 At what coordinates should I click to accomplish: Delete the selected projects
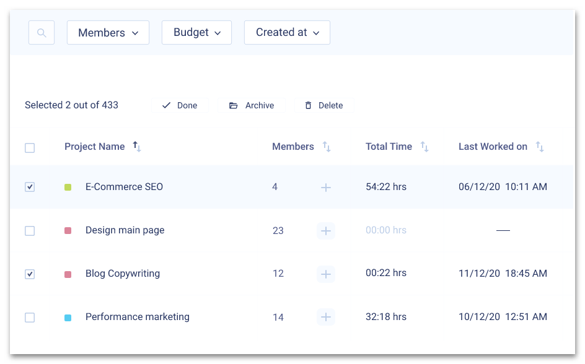pos(323,106)
